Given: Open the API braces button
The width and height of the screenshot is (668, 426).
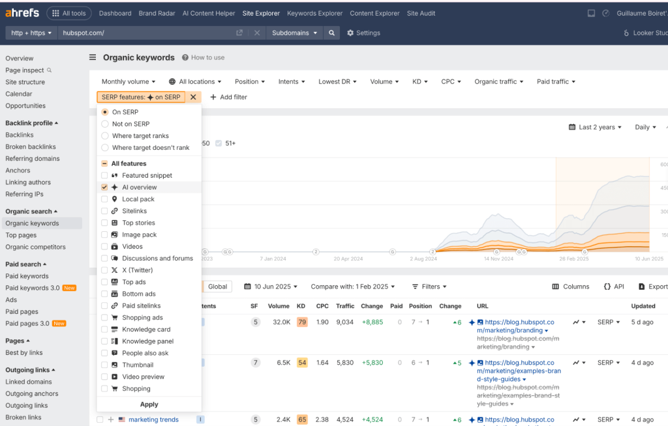Looking at the screenshot, I should (x=614, y=287).
